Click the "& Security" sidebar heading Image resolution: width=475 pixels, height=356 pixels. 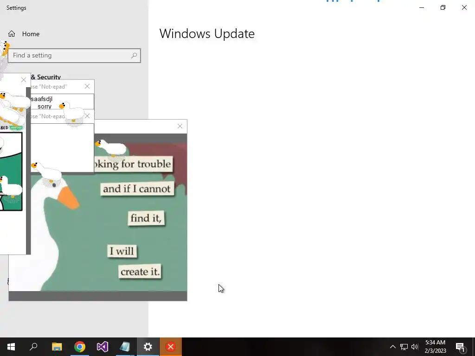[x=46, y=77]
